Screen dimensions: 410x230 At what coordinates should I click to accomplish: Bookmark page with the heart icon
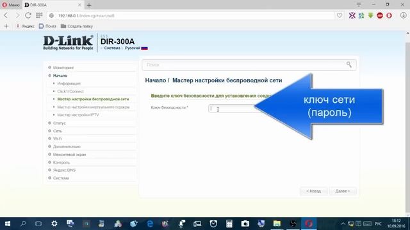click(x=340, y=15)
